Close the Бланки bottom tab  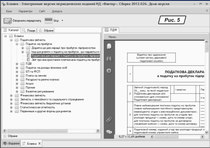(39, 143)
